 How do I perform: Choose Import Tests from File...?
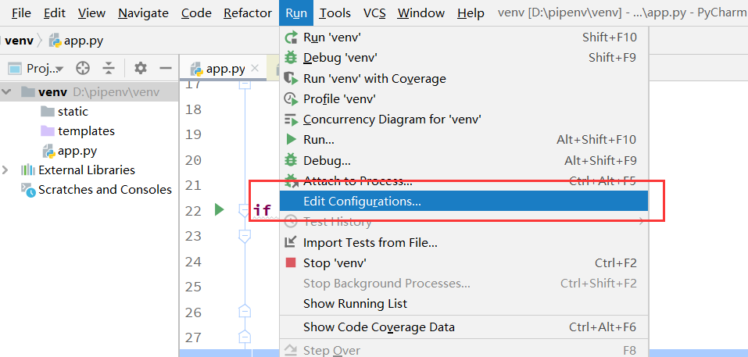point(370,243)
